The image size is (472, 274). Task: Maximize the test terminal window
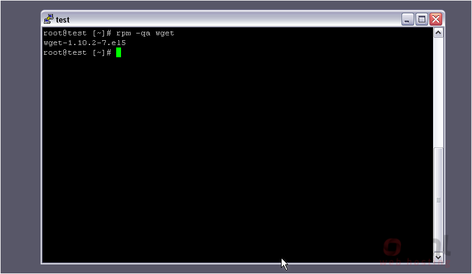pos(422,19)
